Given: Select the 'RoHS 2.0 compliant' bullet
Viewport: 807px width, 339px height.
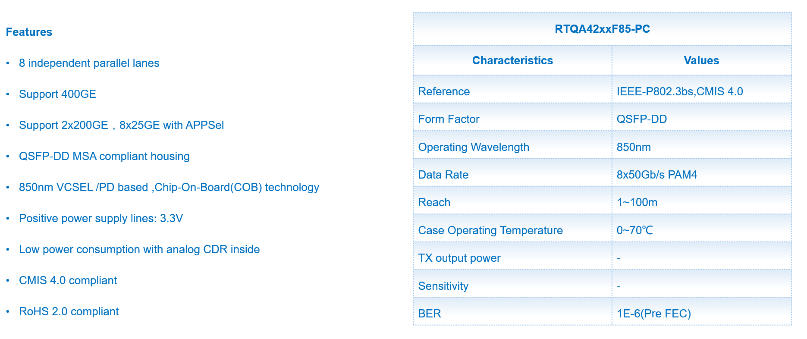Looking at the screenshot, I should [x=69, y=311].
